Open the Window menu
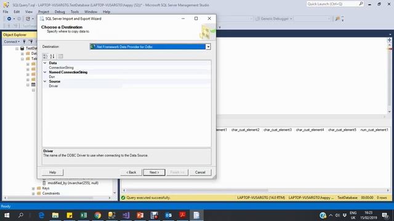 90,12
